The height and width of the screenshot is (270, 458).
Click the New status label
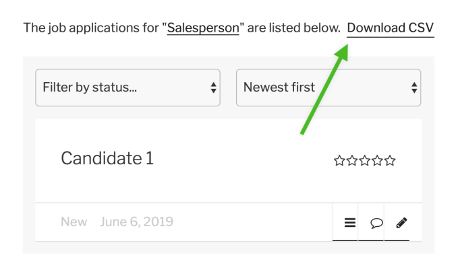tap(74, 222)
